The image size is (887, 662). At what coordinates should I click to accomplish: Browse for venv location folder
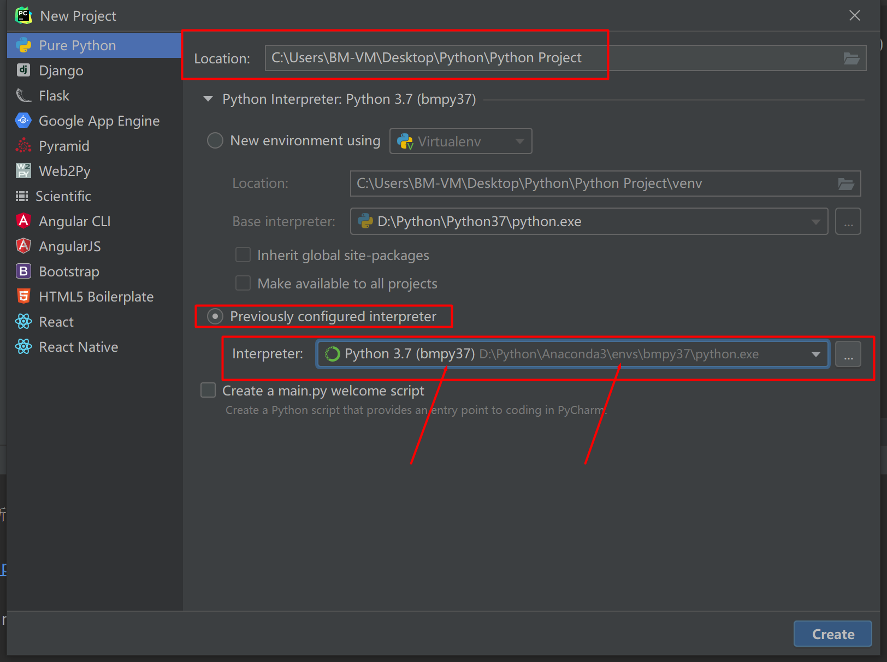(x=846, y=184)
